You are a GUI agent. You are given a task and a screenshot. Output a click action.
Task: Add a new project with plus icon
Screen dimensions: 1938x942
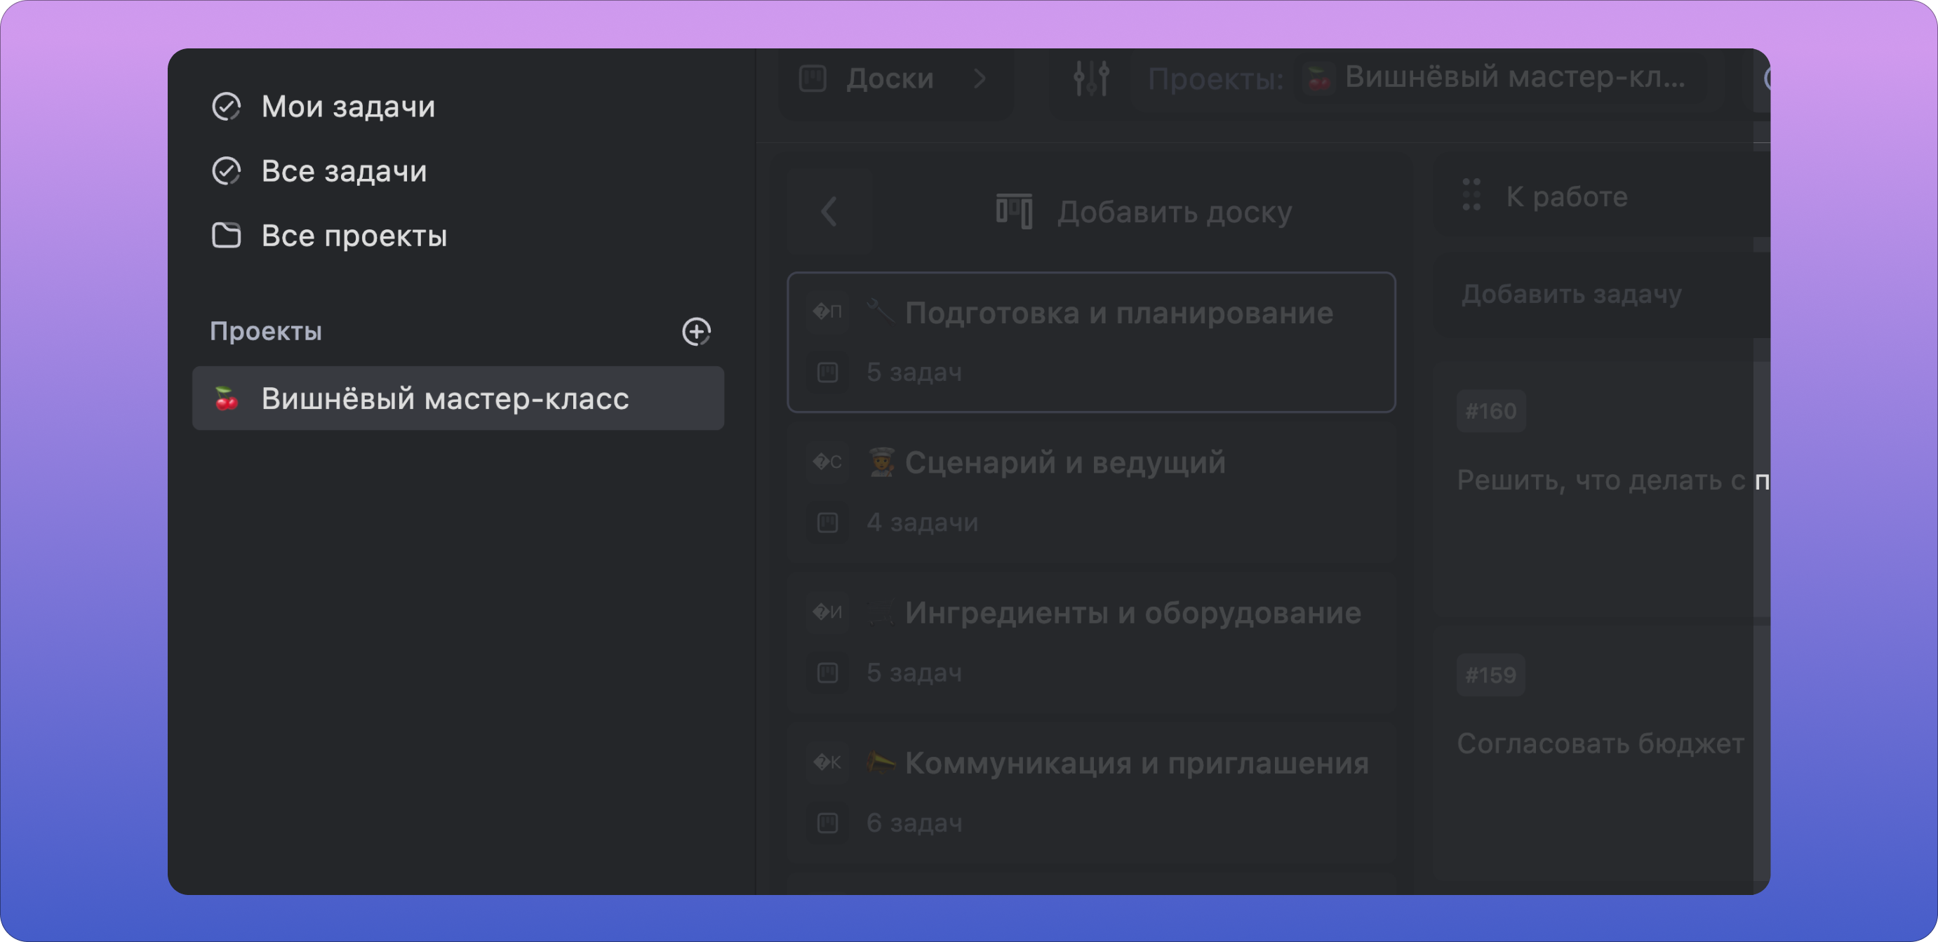point(696,332)
